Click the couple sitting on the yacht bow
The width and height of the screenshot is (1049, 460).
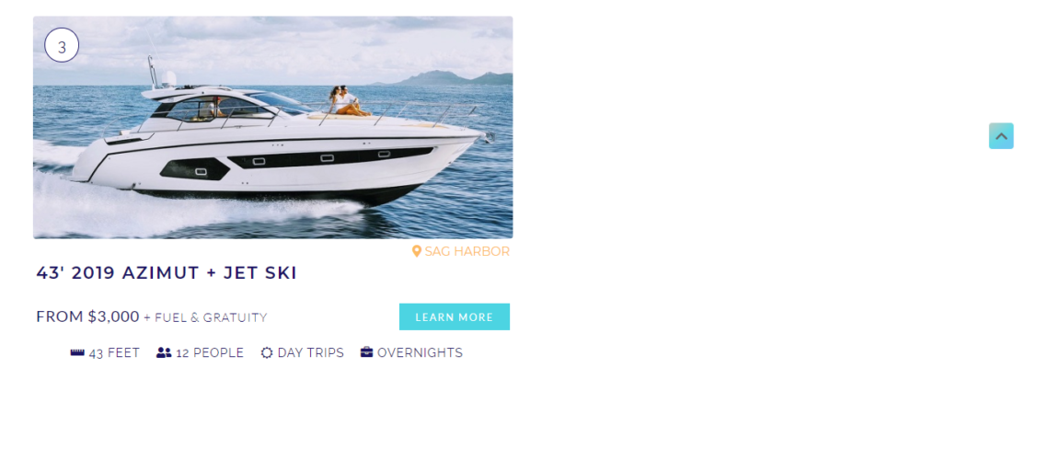(x=346, y=101)
